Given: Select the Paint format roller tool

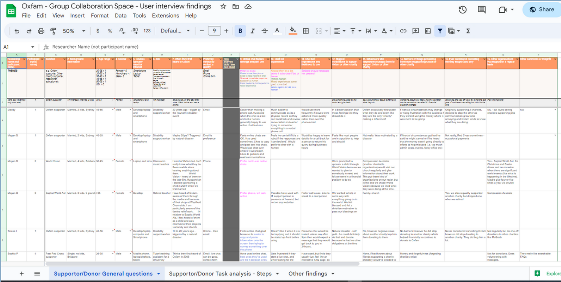Looking at the screenshot, I should pyautogui.click(x=53, y=31).
